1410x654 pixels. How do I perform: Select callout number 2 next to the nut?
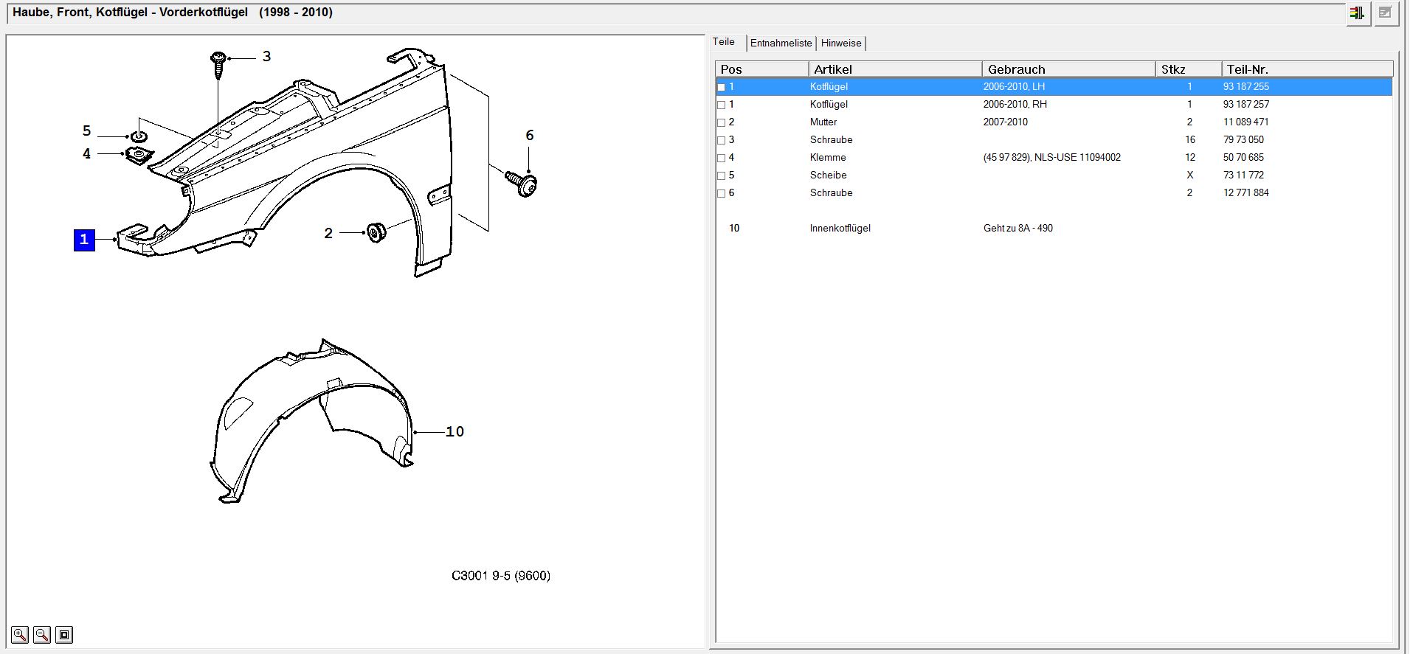[328, 233]
